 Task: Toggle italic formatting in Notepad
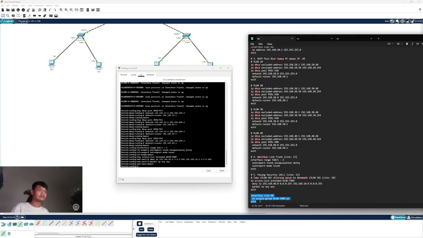pyautogui.click(x=412, y=44)
